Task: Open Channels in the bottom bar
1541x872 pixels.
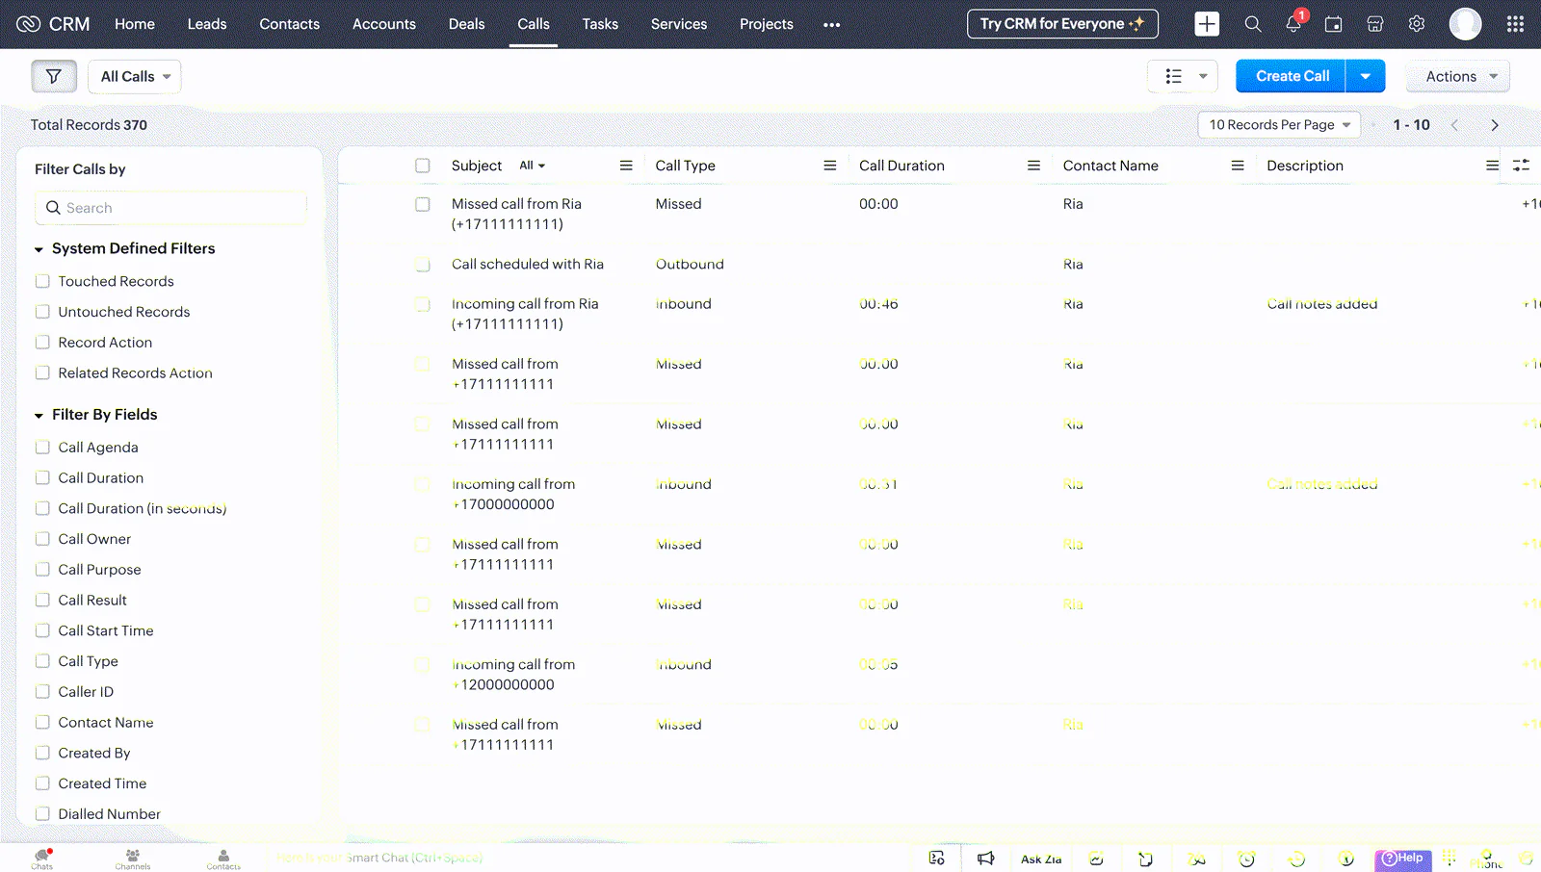Action: tap(133, 859)
